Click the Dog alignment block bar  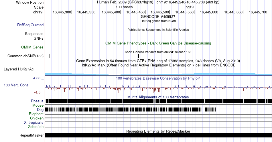(x=130, y=109)
